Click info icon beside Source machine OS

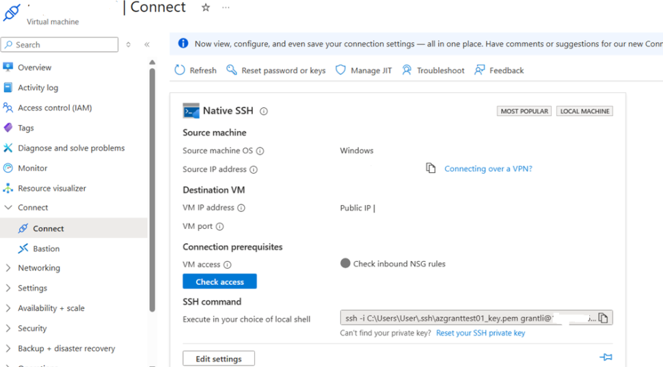pos(260,151)
